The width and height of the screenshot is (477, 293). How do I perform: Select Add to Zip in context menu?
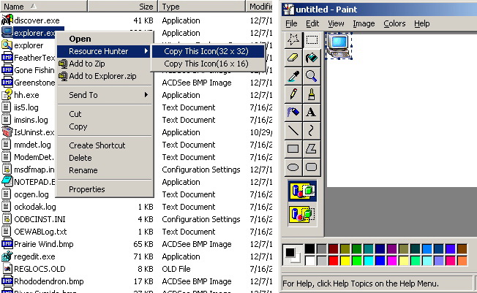(x=104, y=64)
